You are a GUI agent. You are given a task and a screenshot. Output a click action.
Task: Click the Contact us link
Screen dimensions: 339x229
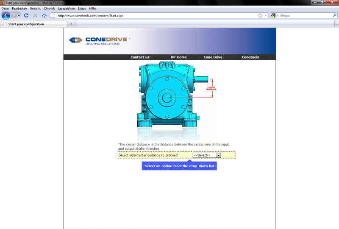[140, 57]
